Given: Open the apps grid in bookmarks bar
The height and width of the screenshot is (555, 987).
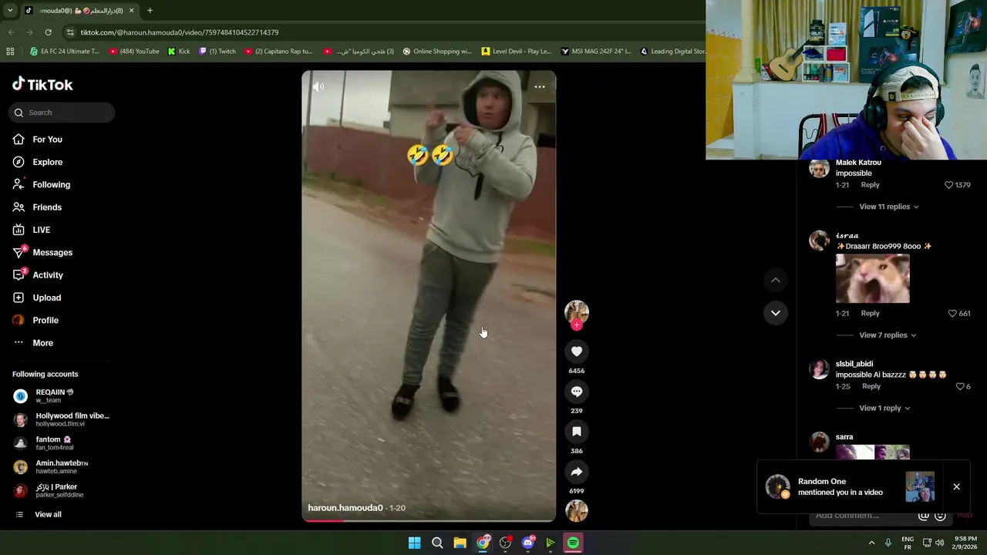Looking at the screenshot, I should pyautogui.click(x=10, y=52).
